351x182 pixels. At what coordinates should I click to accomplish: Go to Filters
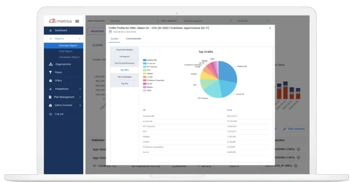click(58, 72)
